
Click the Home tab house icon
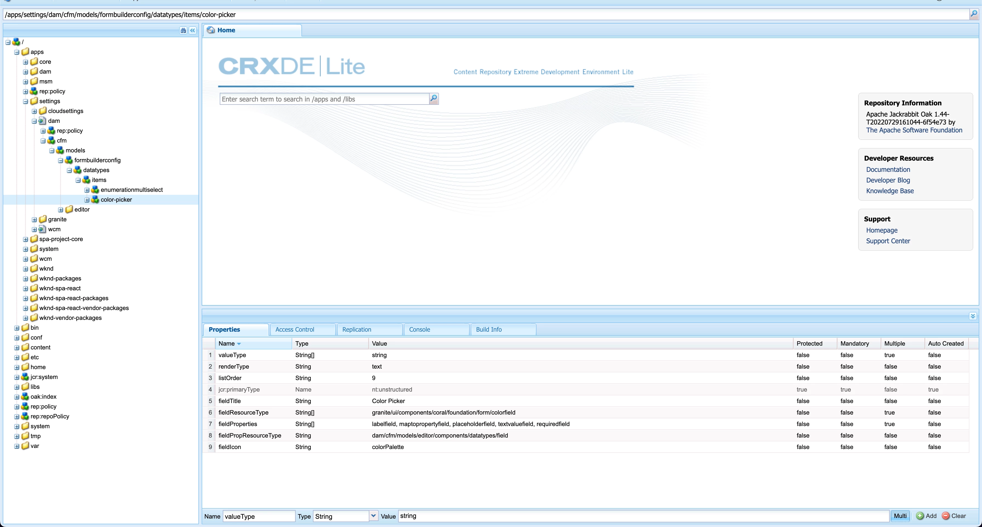click(211, 30)
